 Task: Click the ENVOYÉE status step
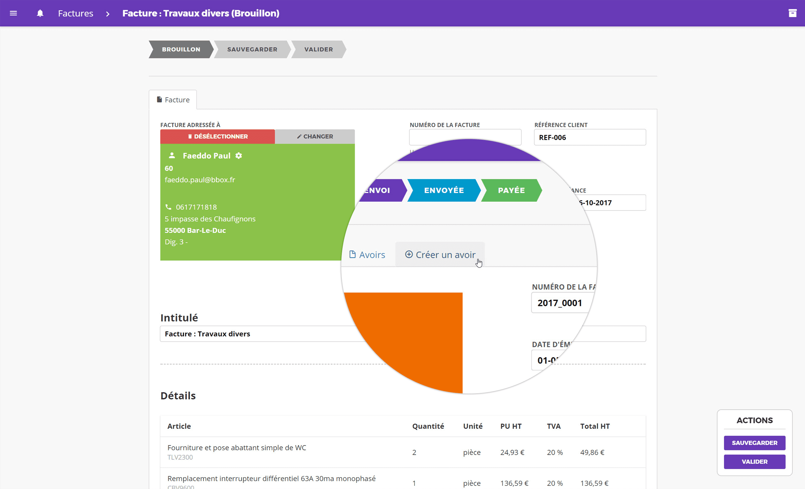pos(444,190)
